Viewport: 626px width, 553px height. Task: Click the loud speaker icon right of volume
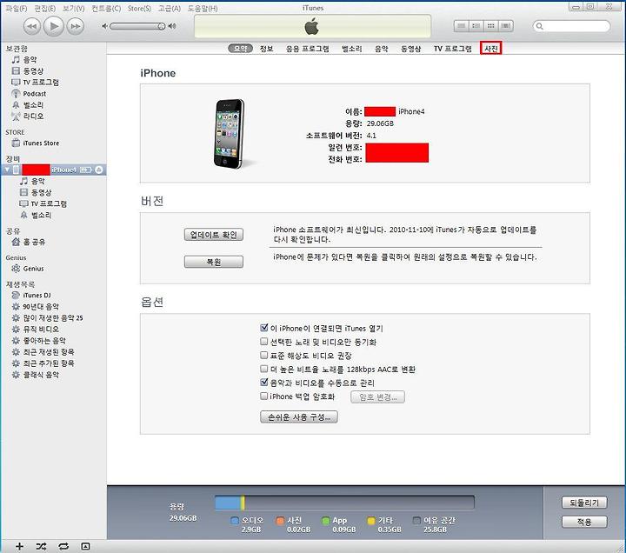[x=172, y=26]
